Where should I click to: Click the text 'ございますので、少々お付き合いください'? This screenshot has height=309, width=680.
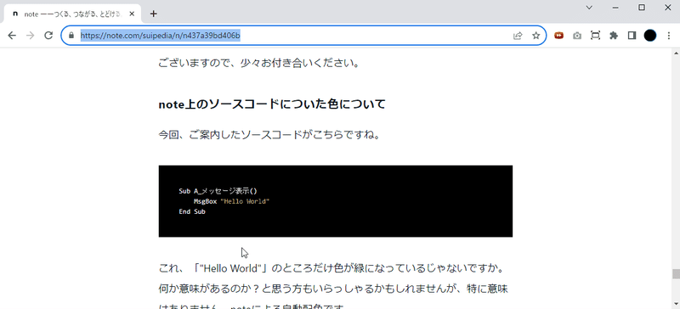[259, 64]
